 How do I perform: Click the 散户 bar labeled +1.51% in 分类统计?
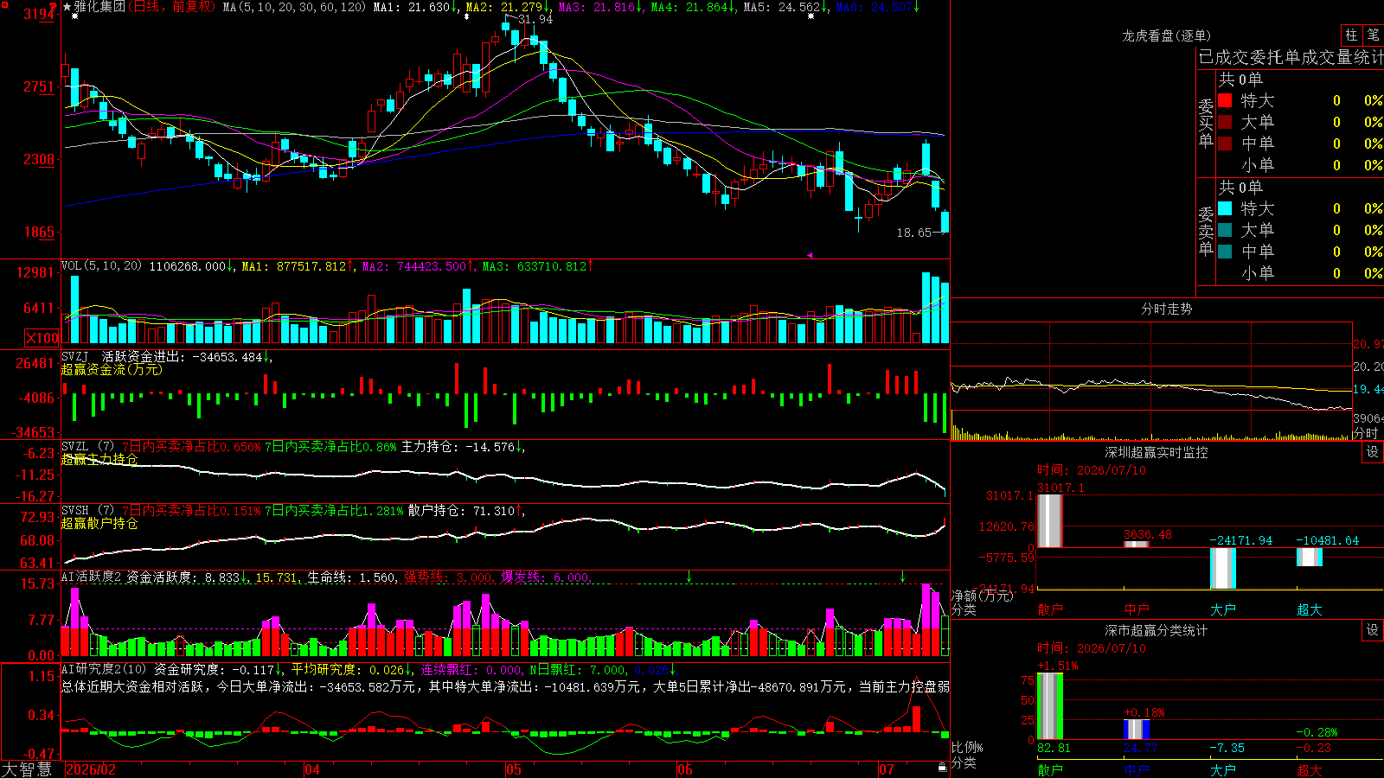1050,705
